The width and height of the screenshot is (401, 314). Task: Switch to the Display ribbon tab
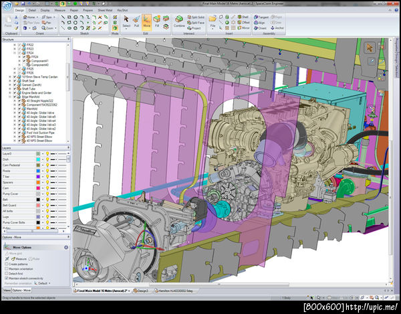coord(45,10)
